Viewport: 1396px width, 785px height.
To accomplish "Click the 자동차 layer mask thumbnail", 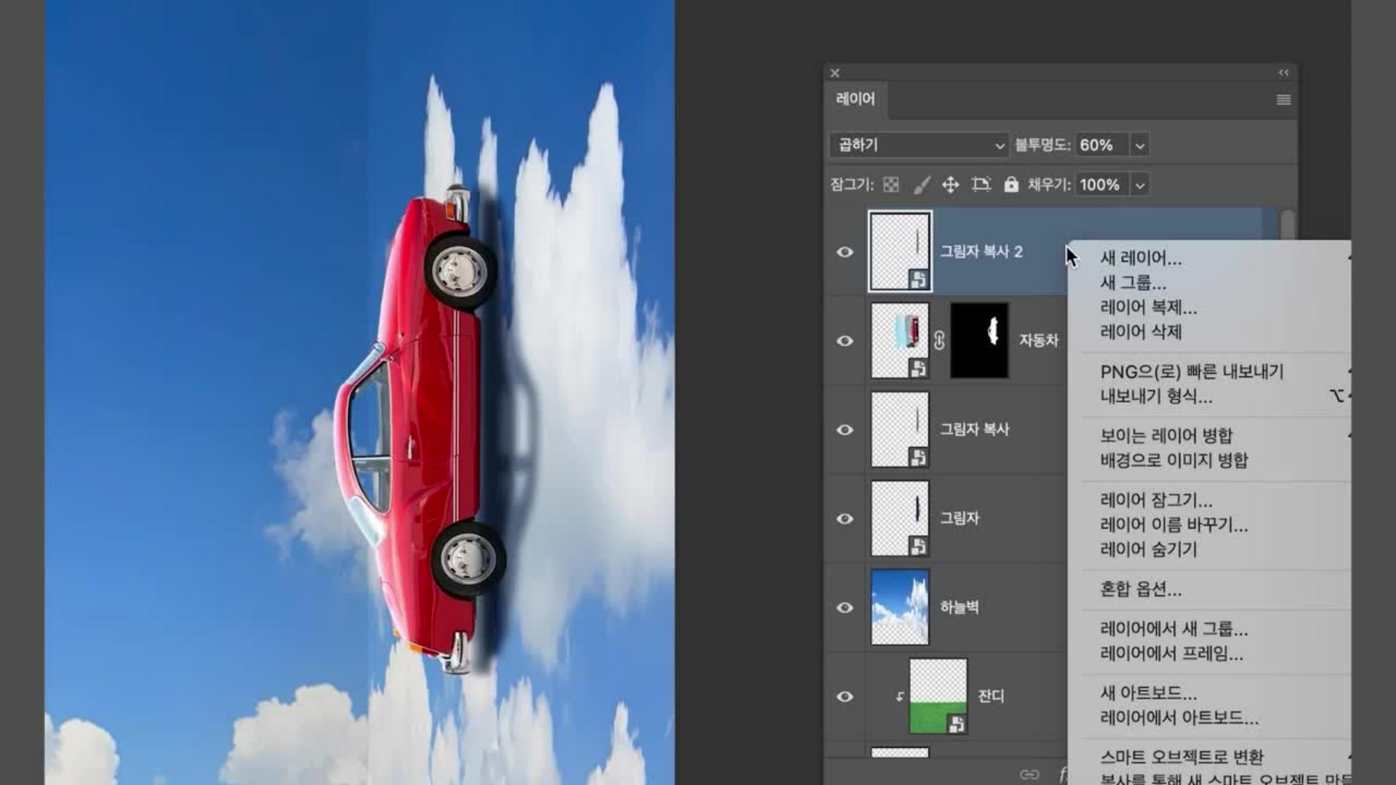I will click(979, 340).
